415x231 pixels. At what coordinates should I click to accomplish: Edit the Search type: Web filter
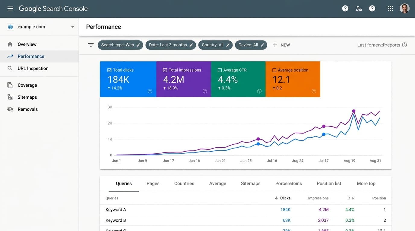click(120, 45)
